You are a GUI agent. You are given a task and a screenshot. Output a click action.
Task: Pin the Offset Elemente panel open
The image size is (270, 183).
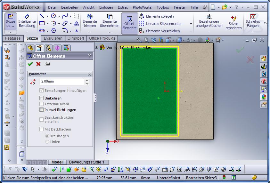tap(47, 64)
